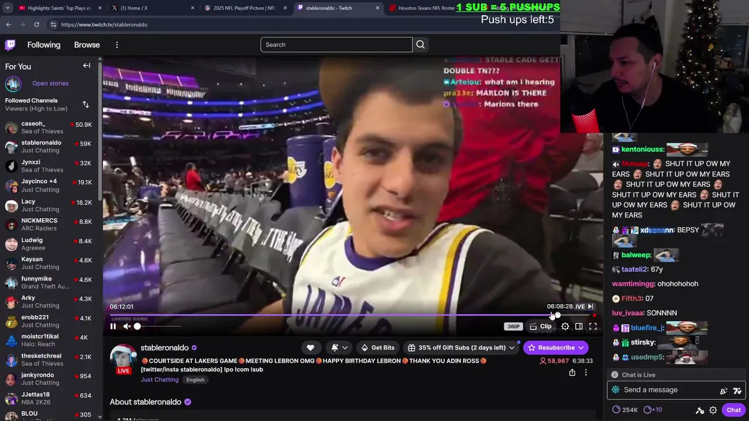Viewport: 749px width, 421px height.
Task: Open caseoh_ channel in sidebar
Action: point(50,127)
